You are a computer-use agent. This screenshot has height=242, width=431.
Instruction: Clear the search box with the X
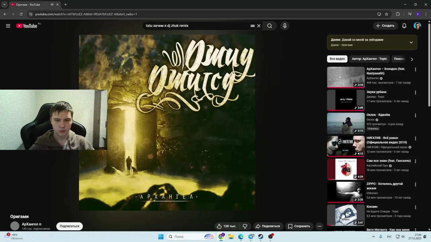click(259, 26)
